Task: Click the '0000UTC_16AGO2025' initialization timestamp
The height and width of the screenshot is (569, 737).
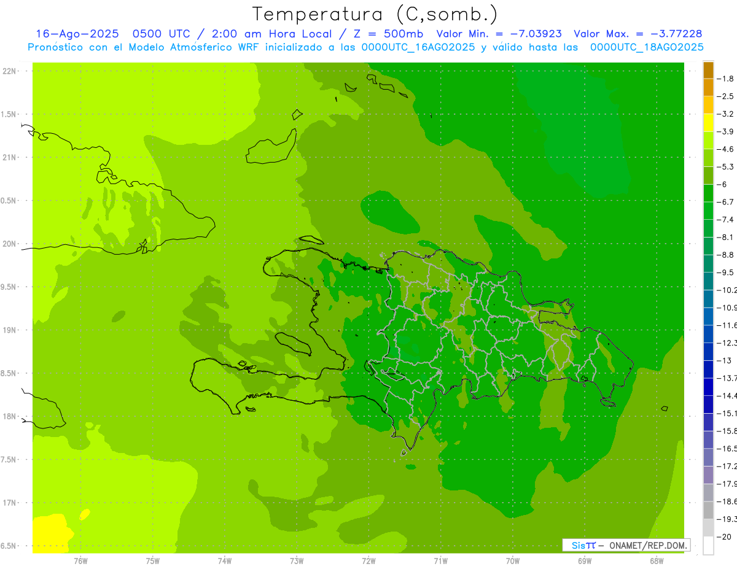Action: coord(418,47)
